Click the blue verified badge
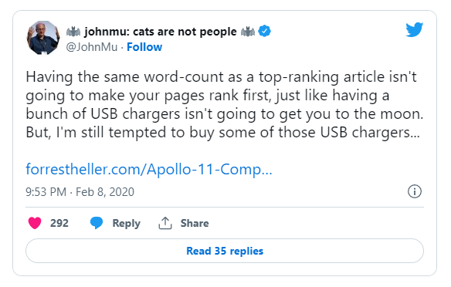451x287 pixels. click(x=264, y=31)
